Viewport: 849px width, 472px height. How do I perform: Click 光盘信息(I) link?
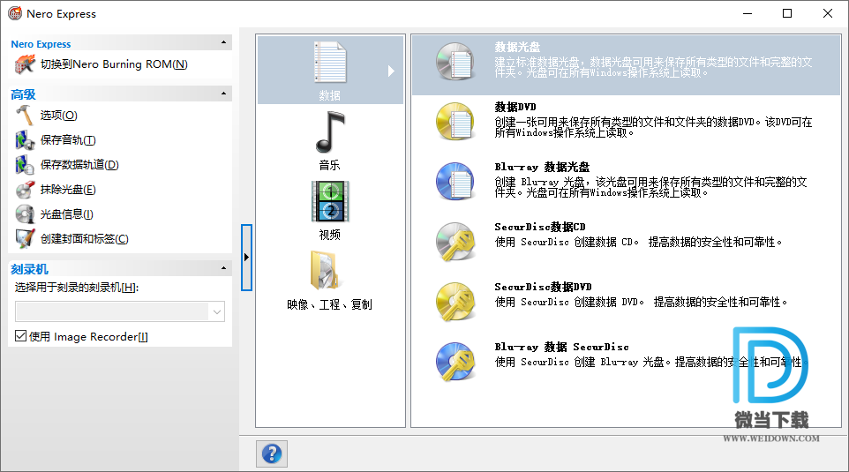(67, 214)
